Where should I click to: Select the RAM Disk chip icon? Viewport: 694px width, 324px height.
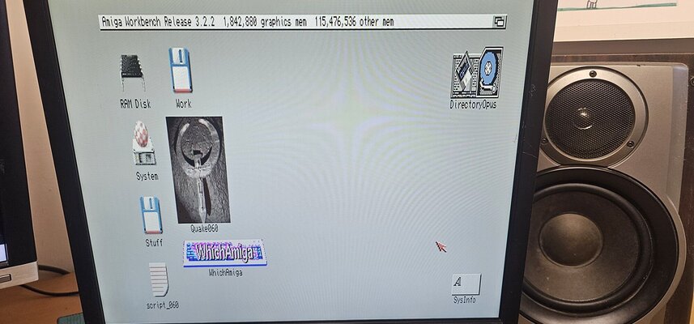click(133, 73)
